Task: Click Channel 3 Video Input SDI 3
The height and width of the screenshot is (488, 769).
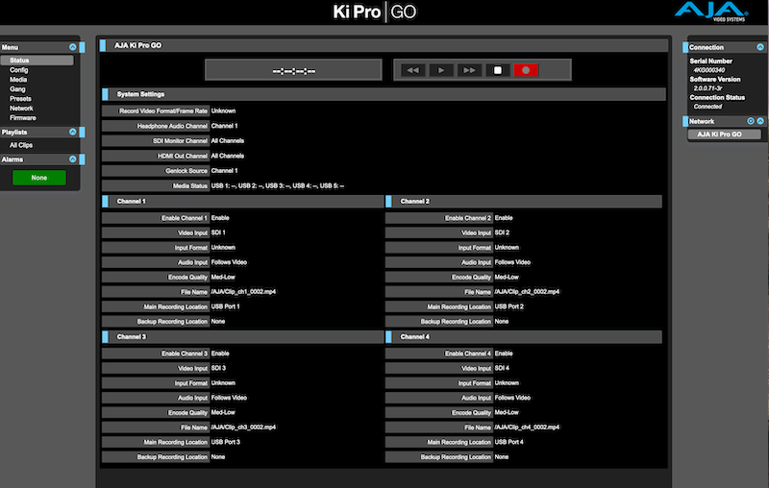Action: pos(218,368)
